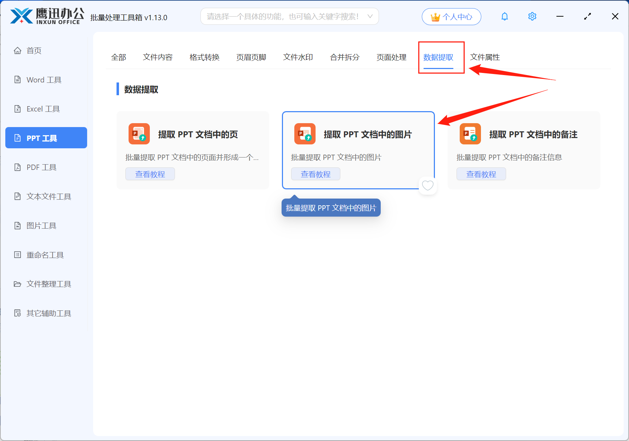The height and width of the screenshot is (441, 629).
Task: Open the 文件整理工具 section
Action: [x=49, y=284]
